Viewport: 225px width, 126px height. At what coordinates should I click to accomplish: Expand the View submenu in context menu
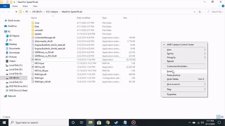click(x=205, y=50)
